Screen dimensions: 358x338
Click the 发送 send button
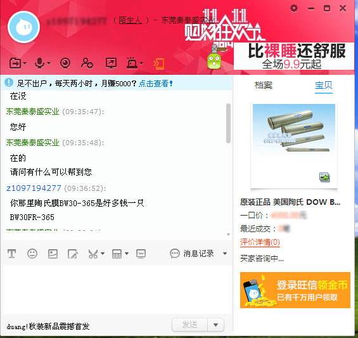coord(189,325)
